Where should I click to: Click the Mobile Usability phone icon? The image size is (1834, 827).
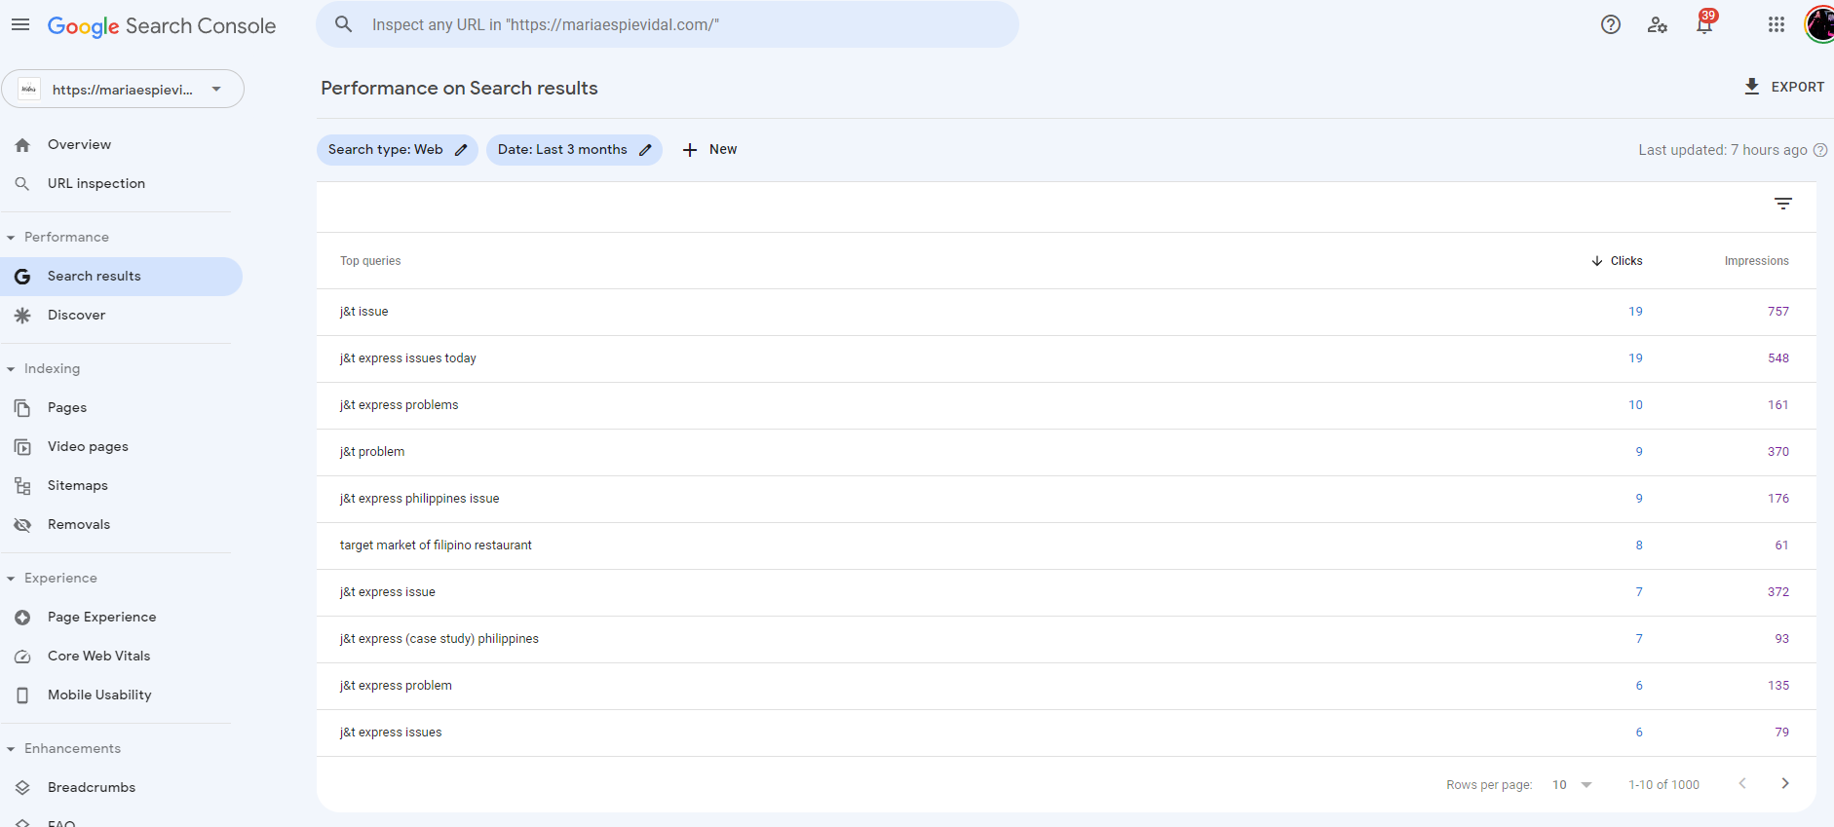pyautogui.click(x=22, y=695)
